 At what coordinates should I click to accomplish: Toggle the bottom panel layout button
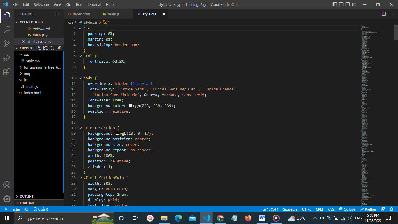tap(341, 4)
